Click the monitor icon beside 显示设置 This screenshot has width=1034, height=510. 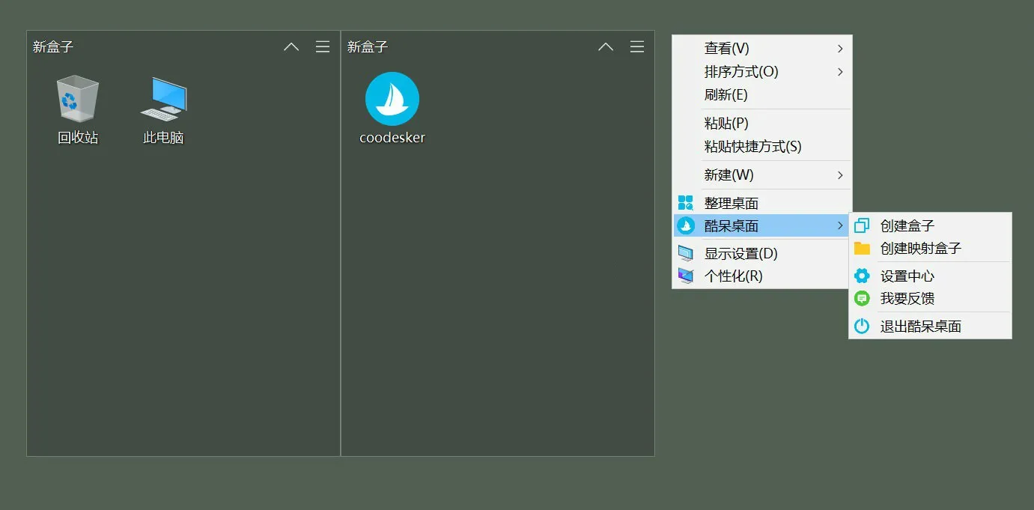tap(684, 253)
